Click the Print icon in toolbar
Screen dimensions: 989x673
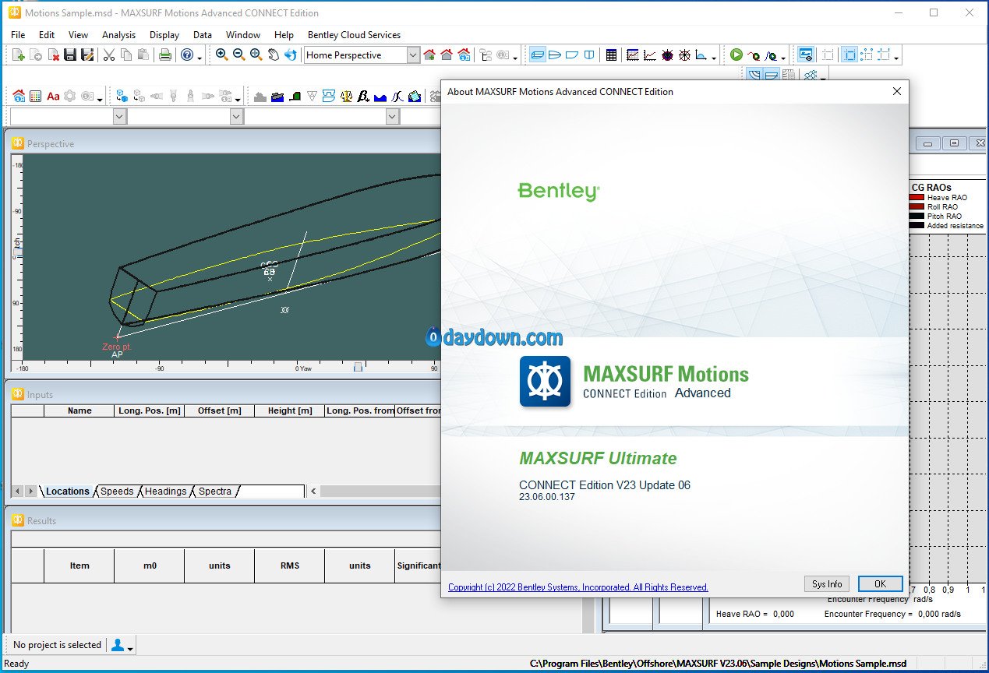point(165,55)
